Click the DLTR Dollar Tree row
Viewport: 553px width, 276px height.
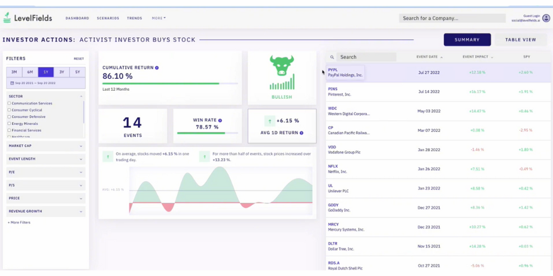(x=438, y=246)
